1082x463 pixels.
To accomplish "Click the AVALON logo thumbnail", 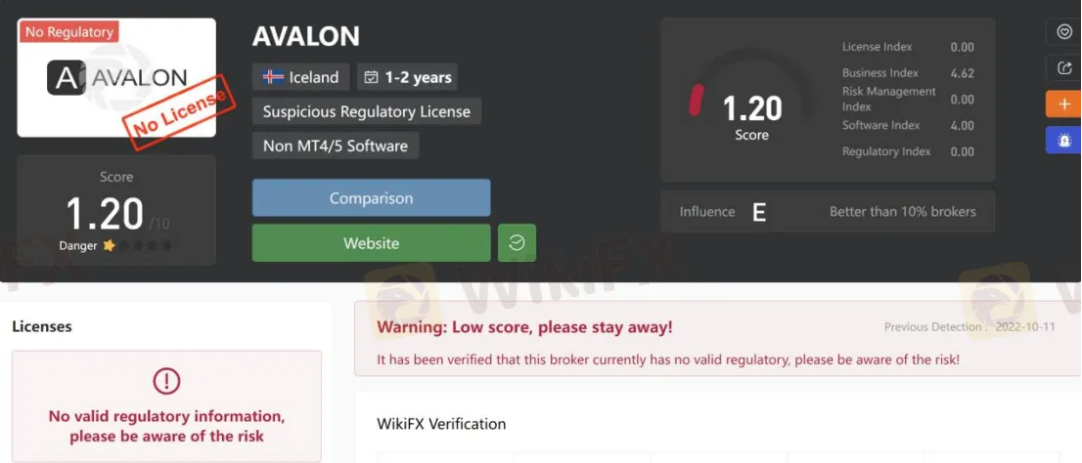I will coord(116,77).
